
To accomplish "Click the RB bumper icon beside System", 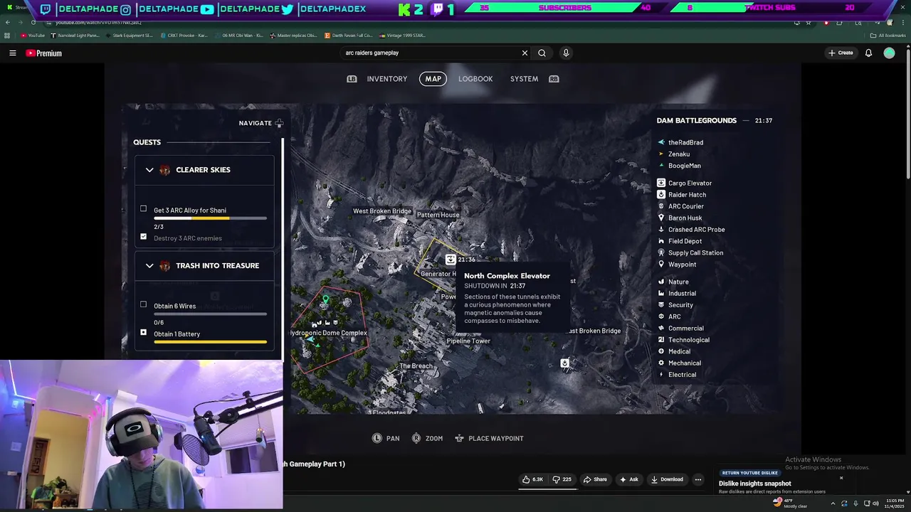I will click(554, 79).
